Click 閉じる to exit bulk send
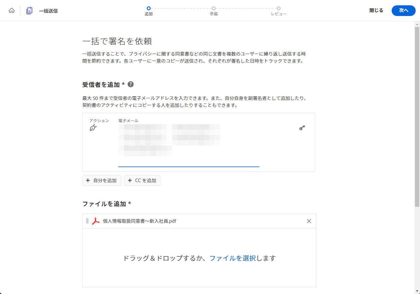The width and height of the screenshot is (420, 294). tap(376, 10)
